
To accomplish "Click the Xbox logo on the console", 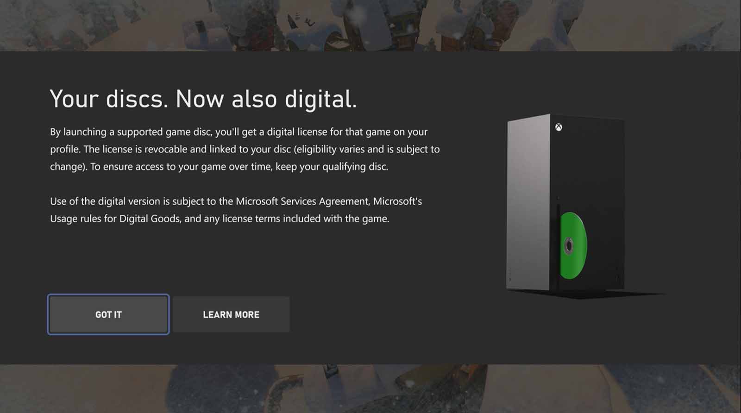I will tap(559, 127).
